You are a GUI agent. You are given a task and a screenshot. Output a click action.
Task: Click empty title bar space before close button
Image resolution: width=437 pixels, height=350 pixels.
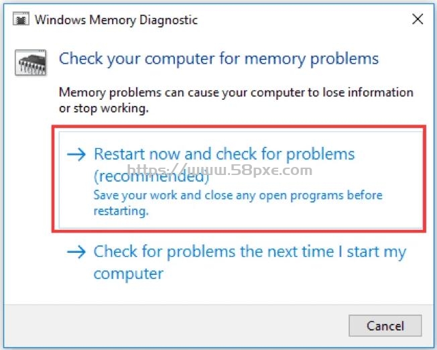[x=304, y=19]
